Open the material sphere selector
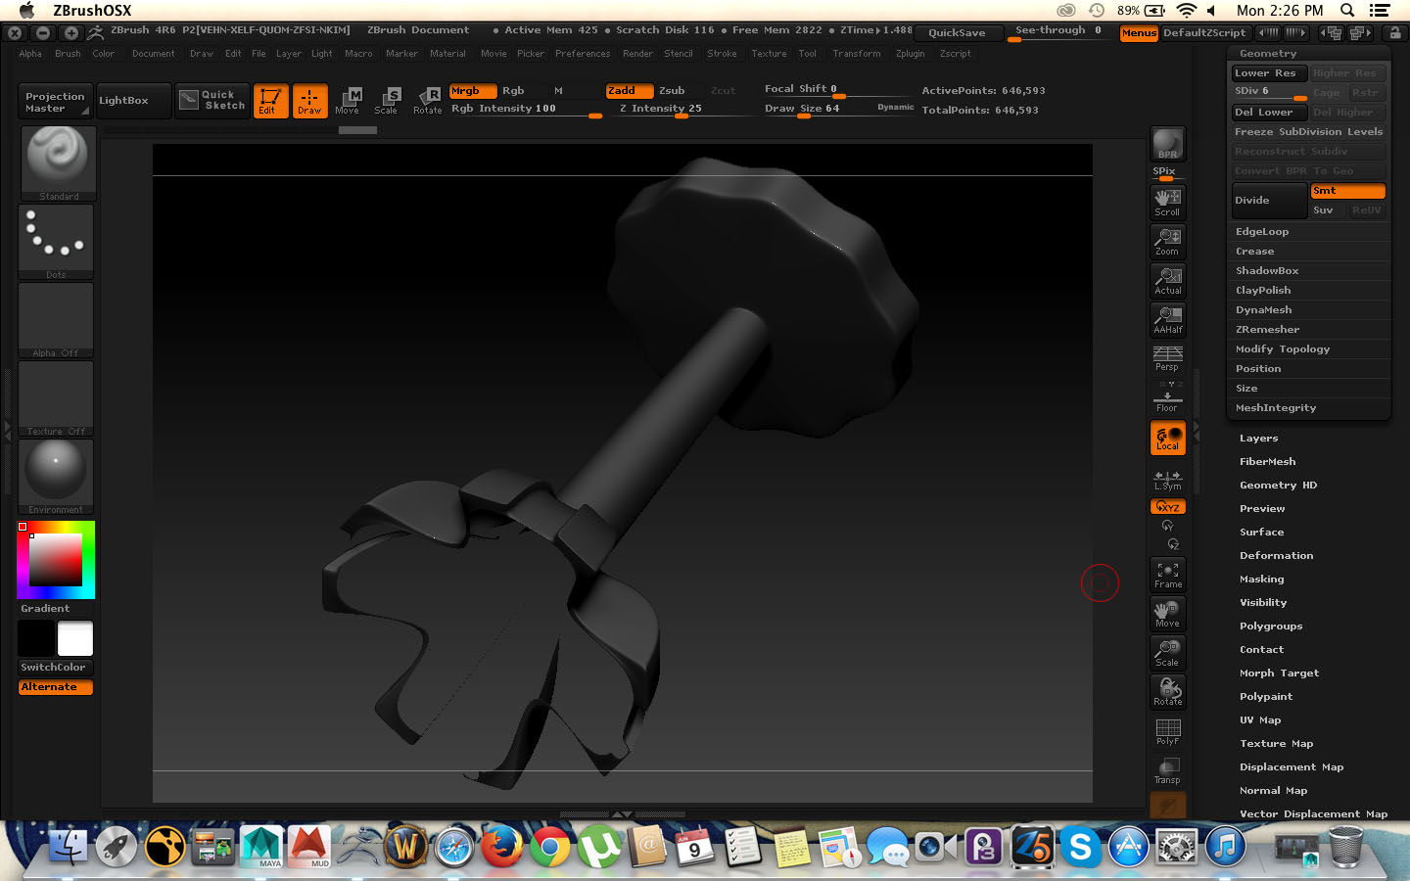This screenshot has width=1410, height=881. 56,477
